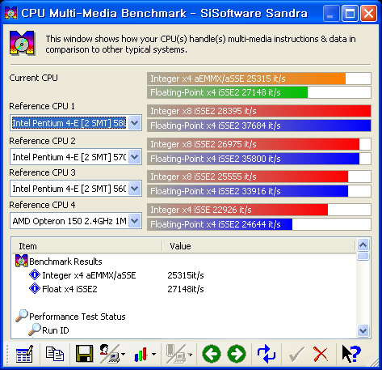Click the Floating-Point 33916 it/s bar
The height and width of the screenshot is (370, 382).
point(259,191)
